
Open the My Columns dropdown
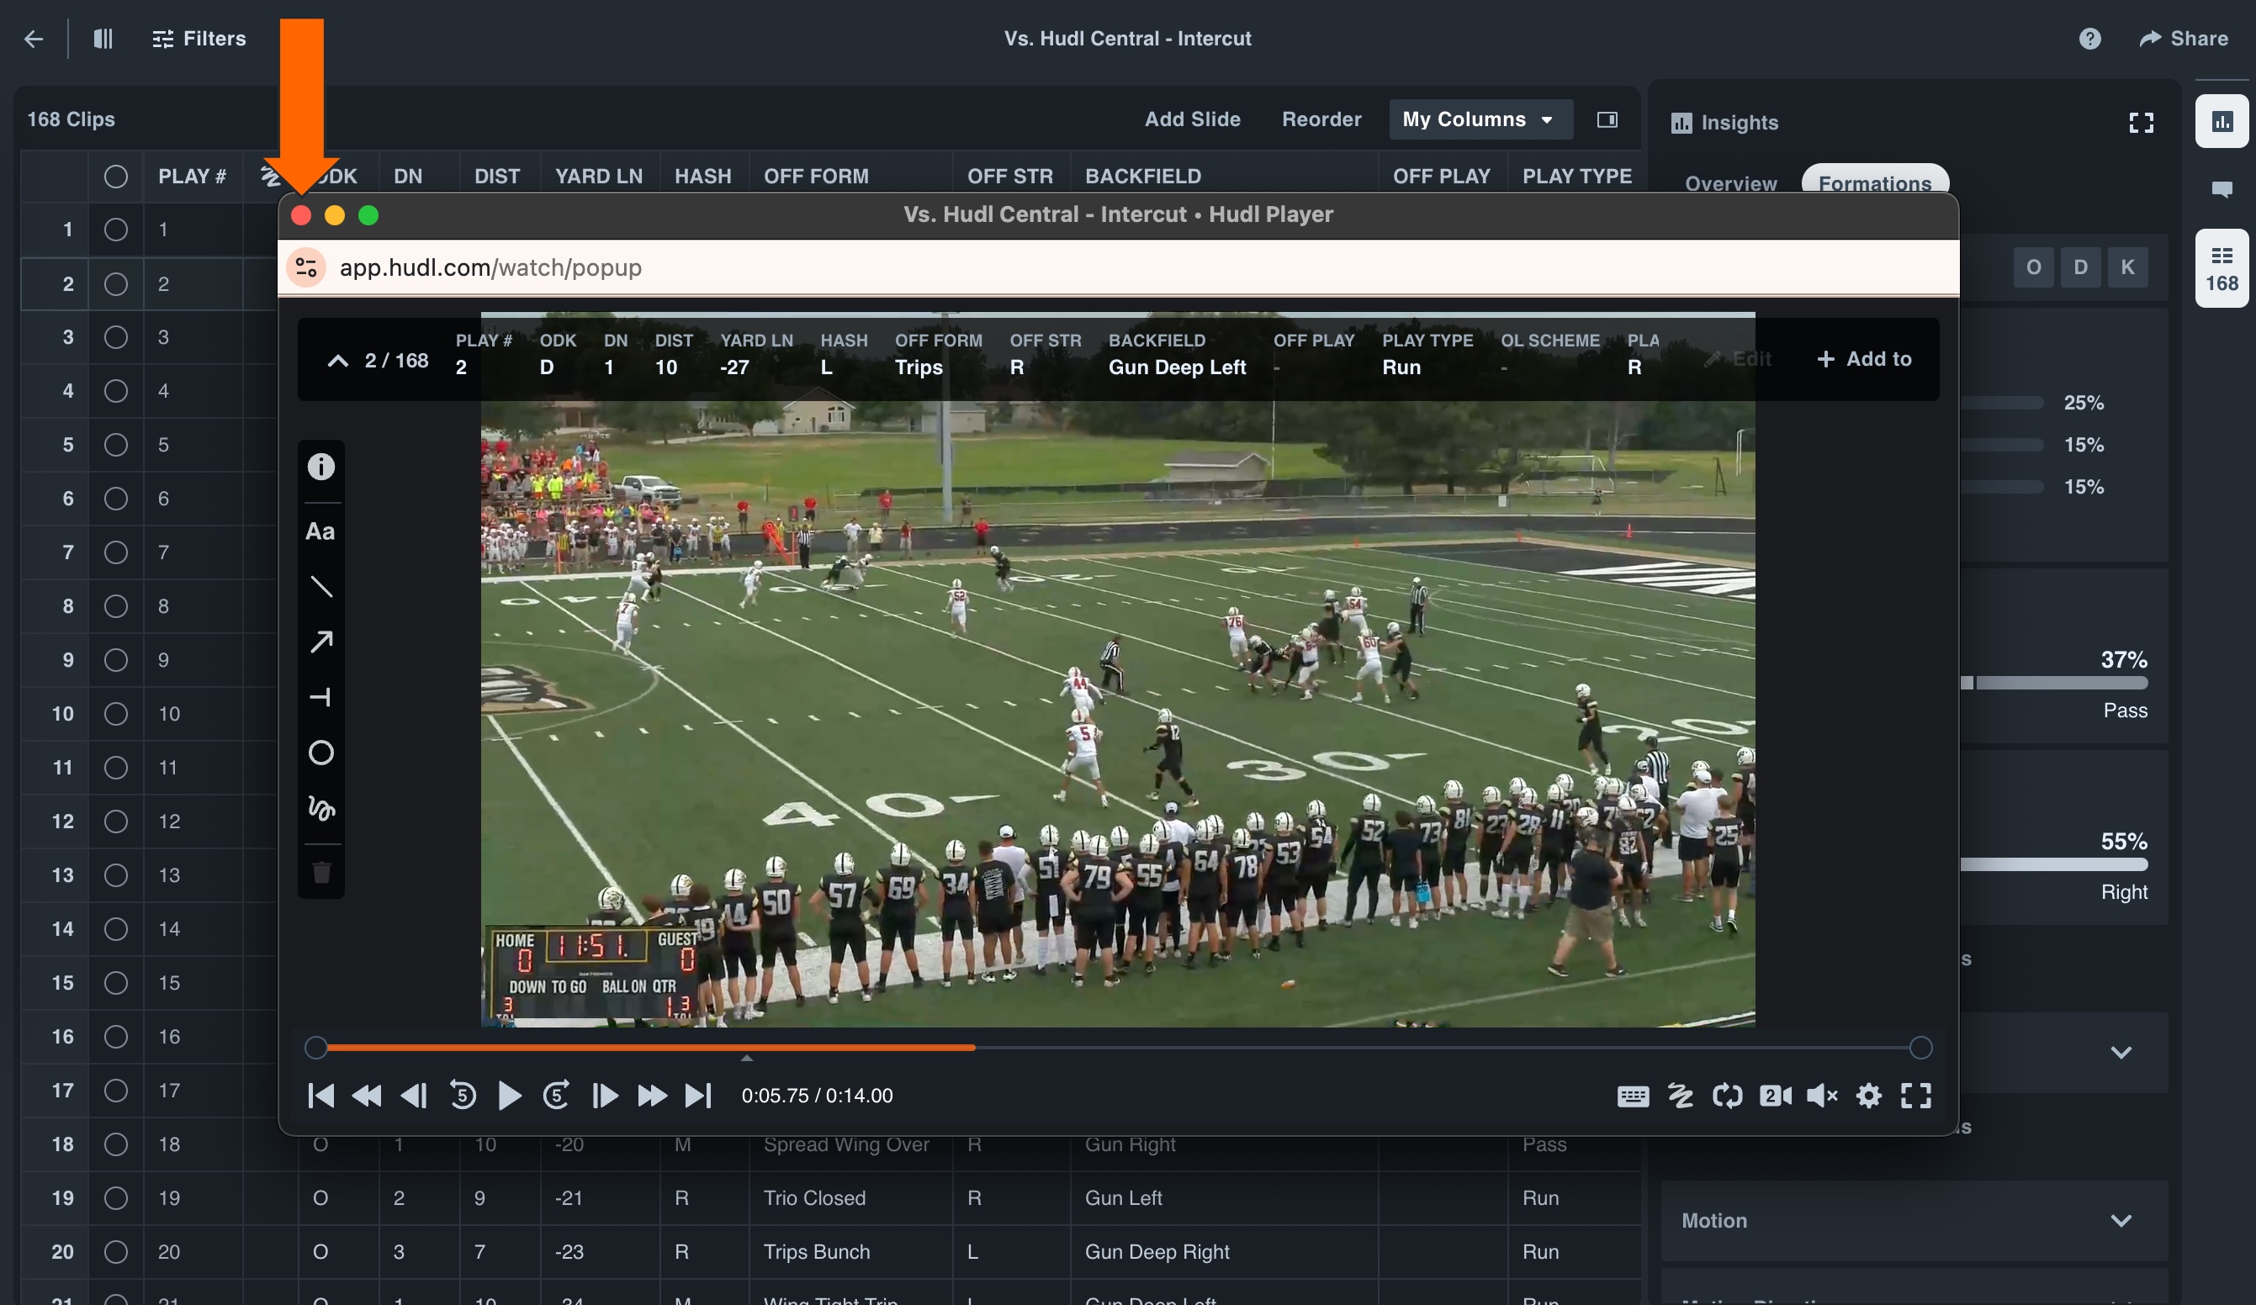pyautogui.click(x=1480, y=120)
